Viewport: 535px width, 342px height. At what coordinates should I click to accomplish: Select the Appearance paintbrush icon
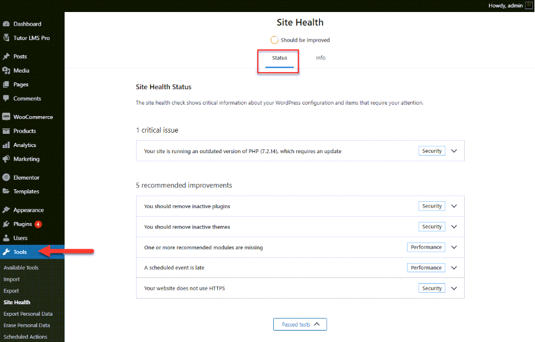[7, 210]
